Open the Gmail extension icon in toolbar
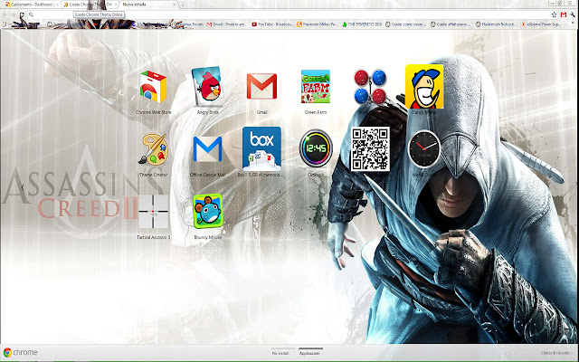The width and height of the screenshot is (579, 362). pyautogui.click(x=564, y=14)
